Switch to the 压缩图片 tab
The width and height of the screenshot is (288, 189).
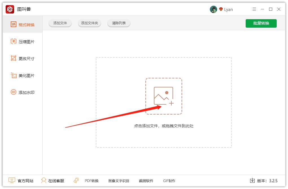click(23, 42)
